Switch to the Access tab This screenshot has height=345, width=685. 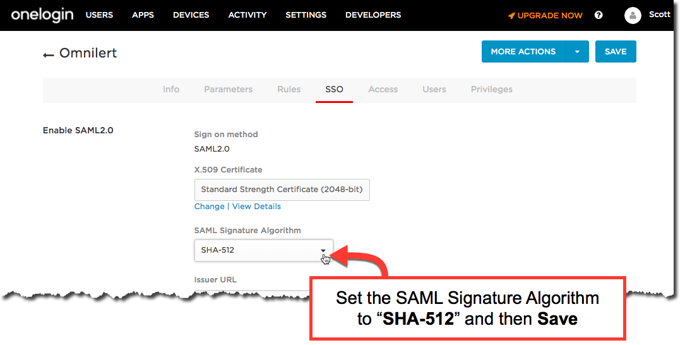click(383, 89)
